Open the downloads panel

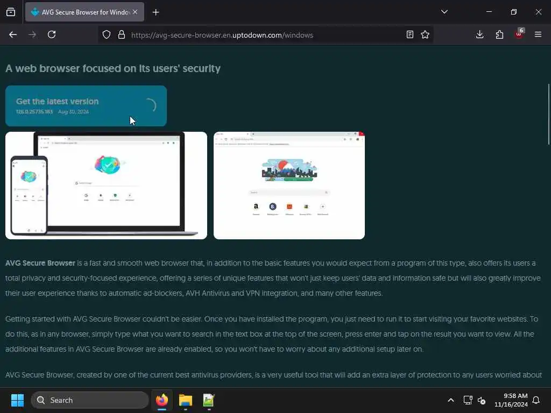(479, 34)
